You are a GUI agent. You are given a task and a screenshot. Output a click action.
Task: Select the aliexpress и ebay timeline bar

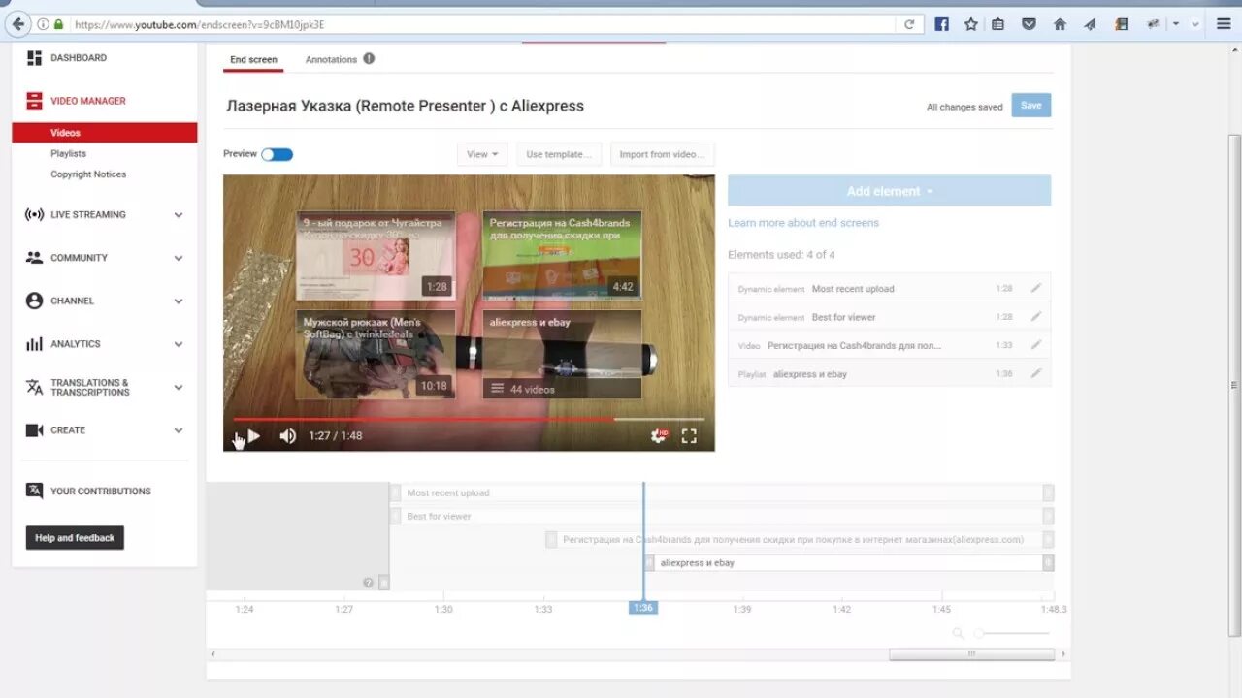(849, 562)
